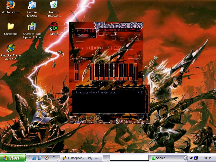The height and width of the screenshot is (162, 216).
Task: Open playlist LOAD LIST menu
Action: [141, 118]
